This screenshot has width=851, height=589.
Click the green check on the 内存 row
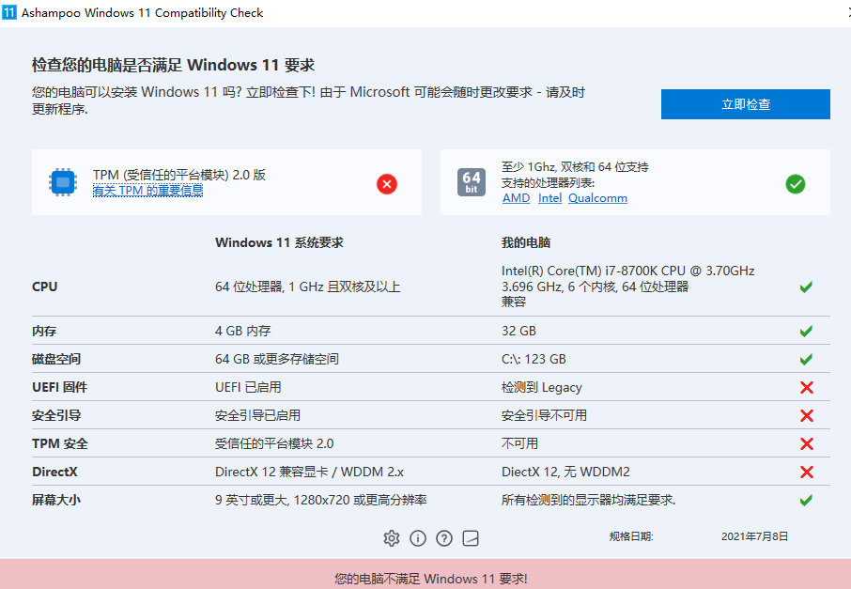pos(805,331)
